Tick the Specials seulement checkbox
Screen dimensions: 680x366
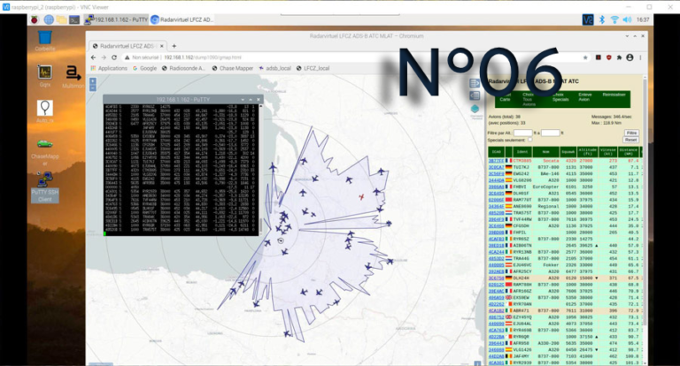[x=529, y=140]
